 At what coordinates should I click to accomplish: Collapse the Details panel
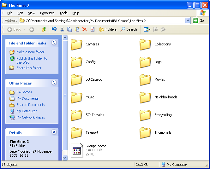[x=54, y=132]
